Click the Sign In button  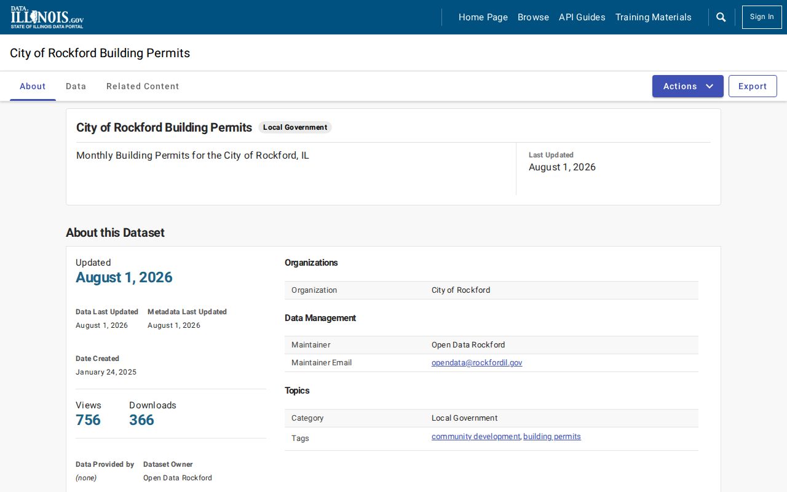coord(762,17)
